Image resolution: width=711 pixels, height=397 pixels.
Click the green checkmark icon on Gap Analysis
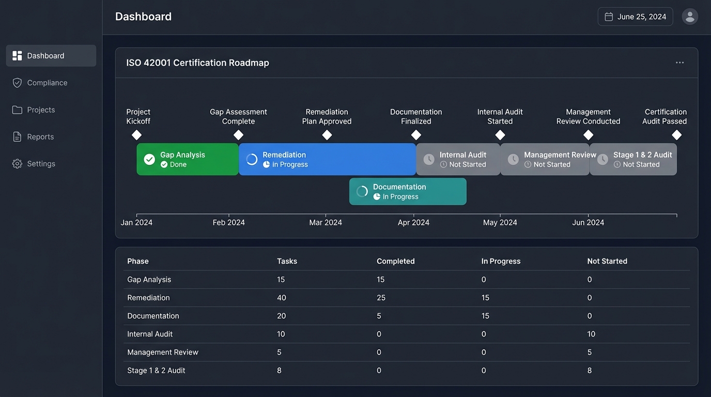point(149,159)
